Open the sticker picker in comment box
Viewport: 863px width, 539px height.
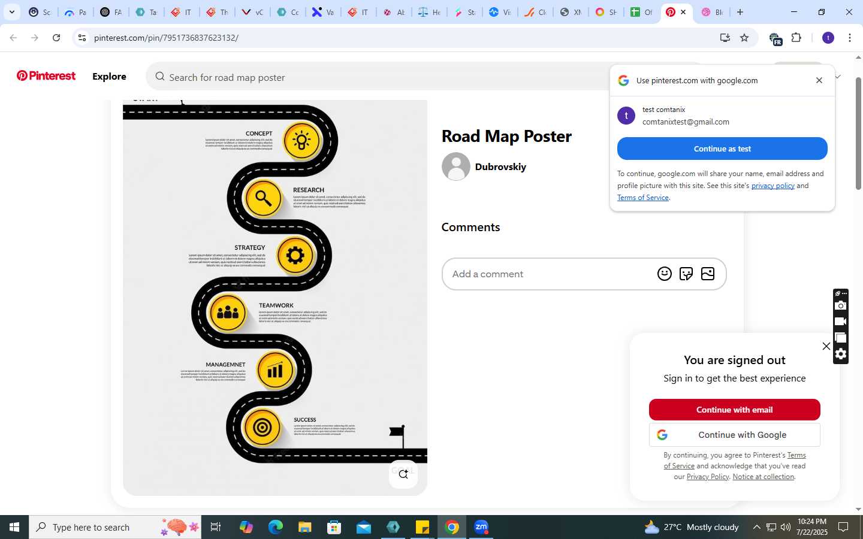(686, 274)
